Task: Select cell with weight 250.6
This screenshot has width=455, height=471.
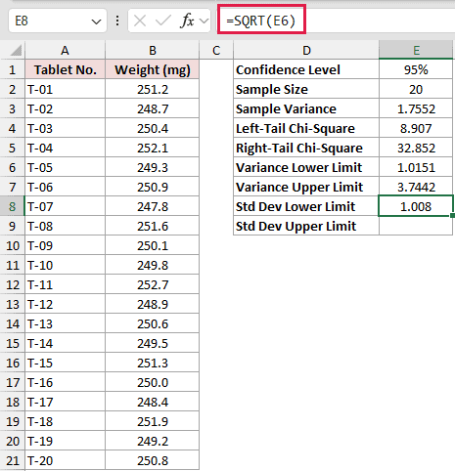Action: (x=153, y=323)
